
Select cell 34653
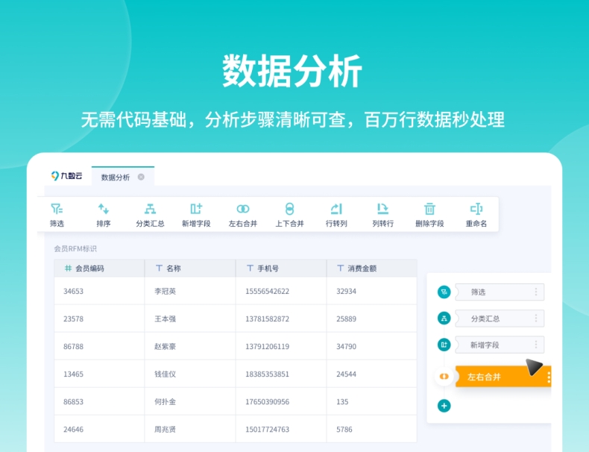[x=99, y=291]
